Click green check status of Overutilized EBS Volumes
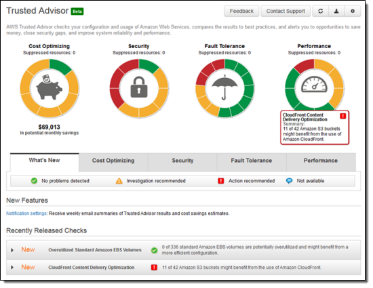 154,250
